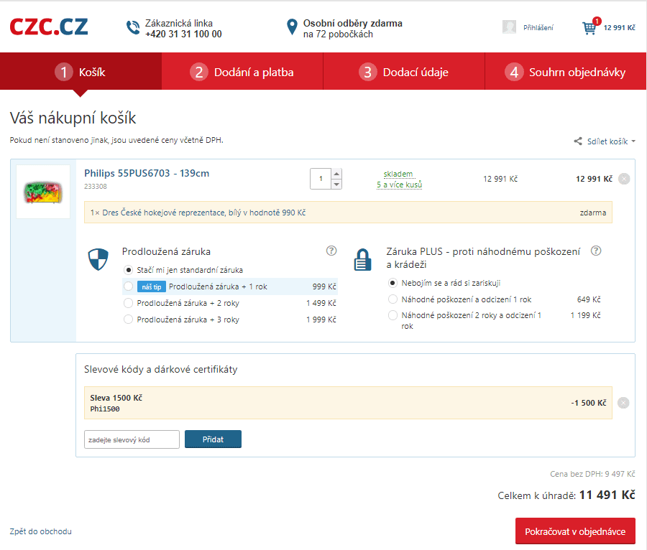Click the -1 500 Kč discount amount
Screen dimensions: 647x550
[588, 403]
